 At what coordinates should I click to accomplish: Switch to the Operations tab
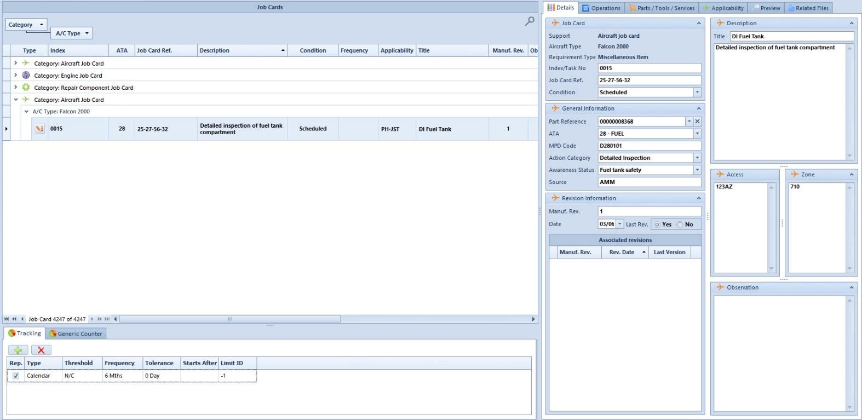coord(601,8)
